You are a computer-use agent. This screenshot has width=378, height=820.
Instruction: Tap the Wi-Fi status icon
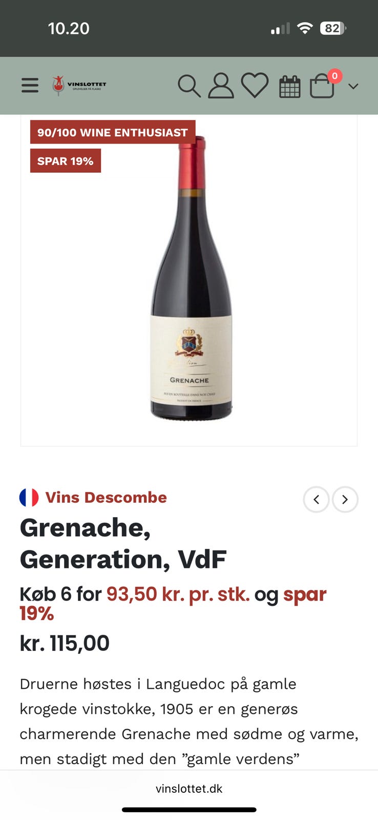[x=305, y=28]
